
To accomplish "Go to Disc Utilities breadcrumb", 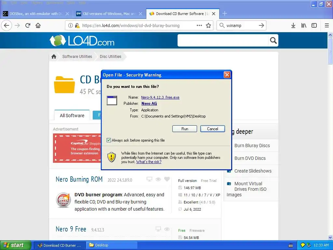I will tap(111, 57).
